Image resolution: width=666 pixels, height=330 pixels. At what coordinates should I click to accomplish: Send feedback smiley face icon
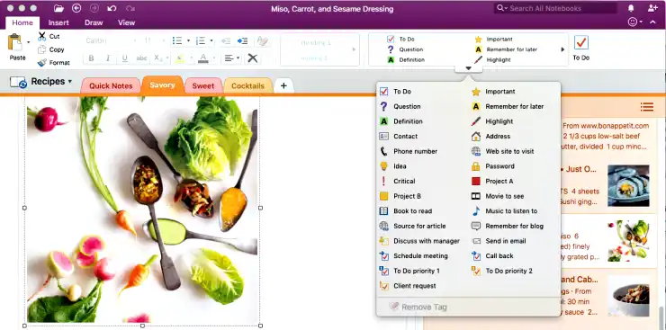pyautogui.click(x=633, y=22)
